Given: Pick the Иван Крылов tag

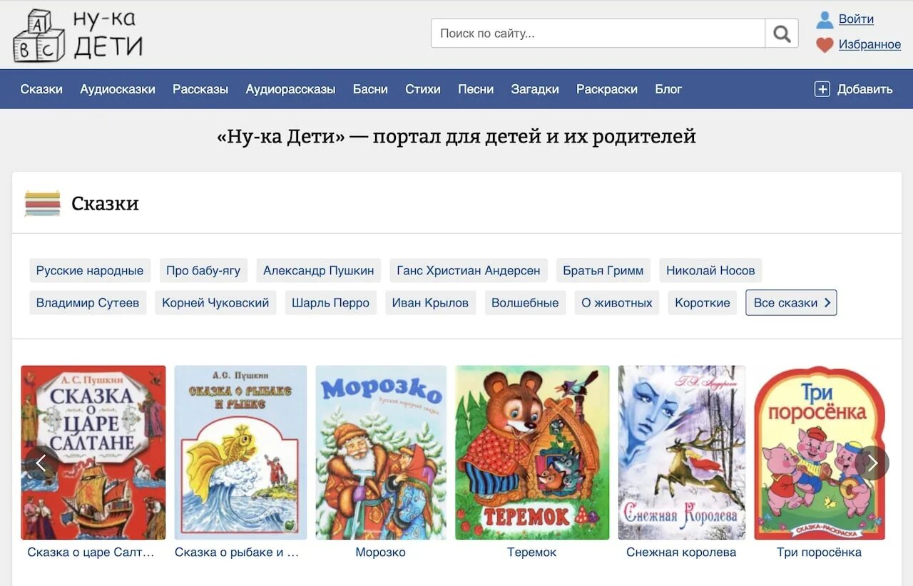Looking at the screenshot, I should pyautogui.click(x=430, y=302).
